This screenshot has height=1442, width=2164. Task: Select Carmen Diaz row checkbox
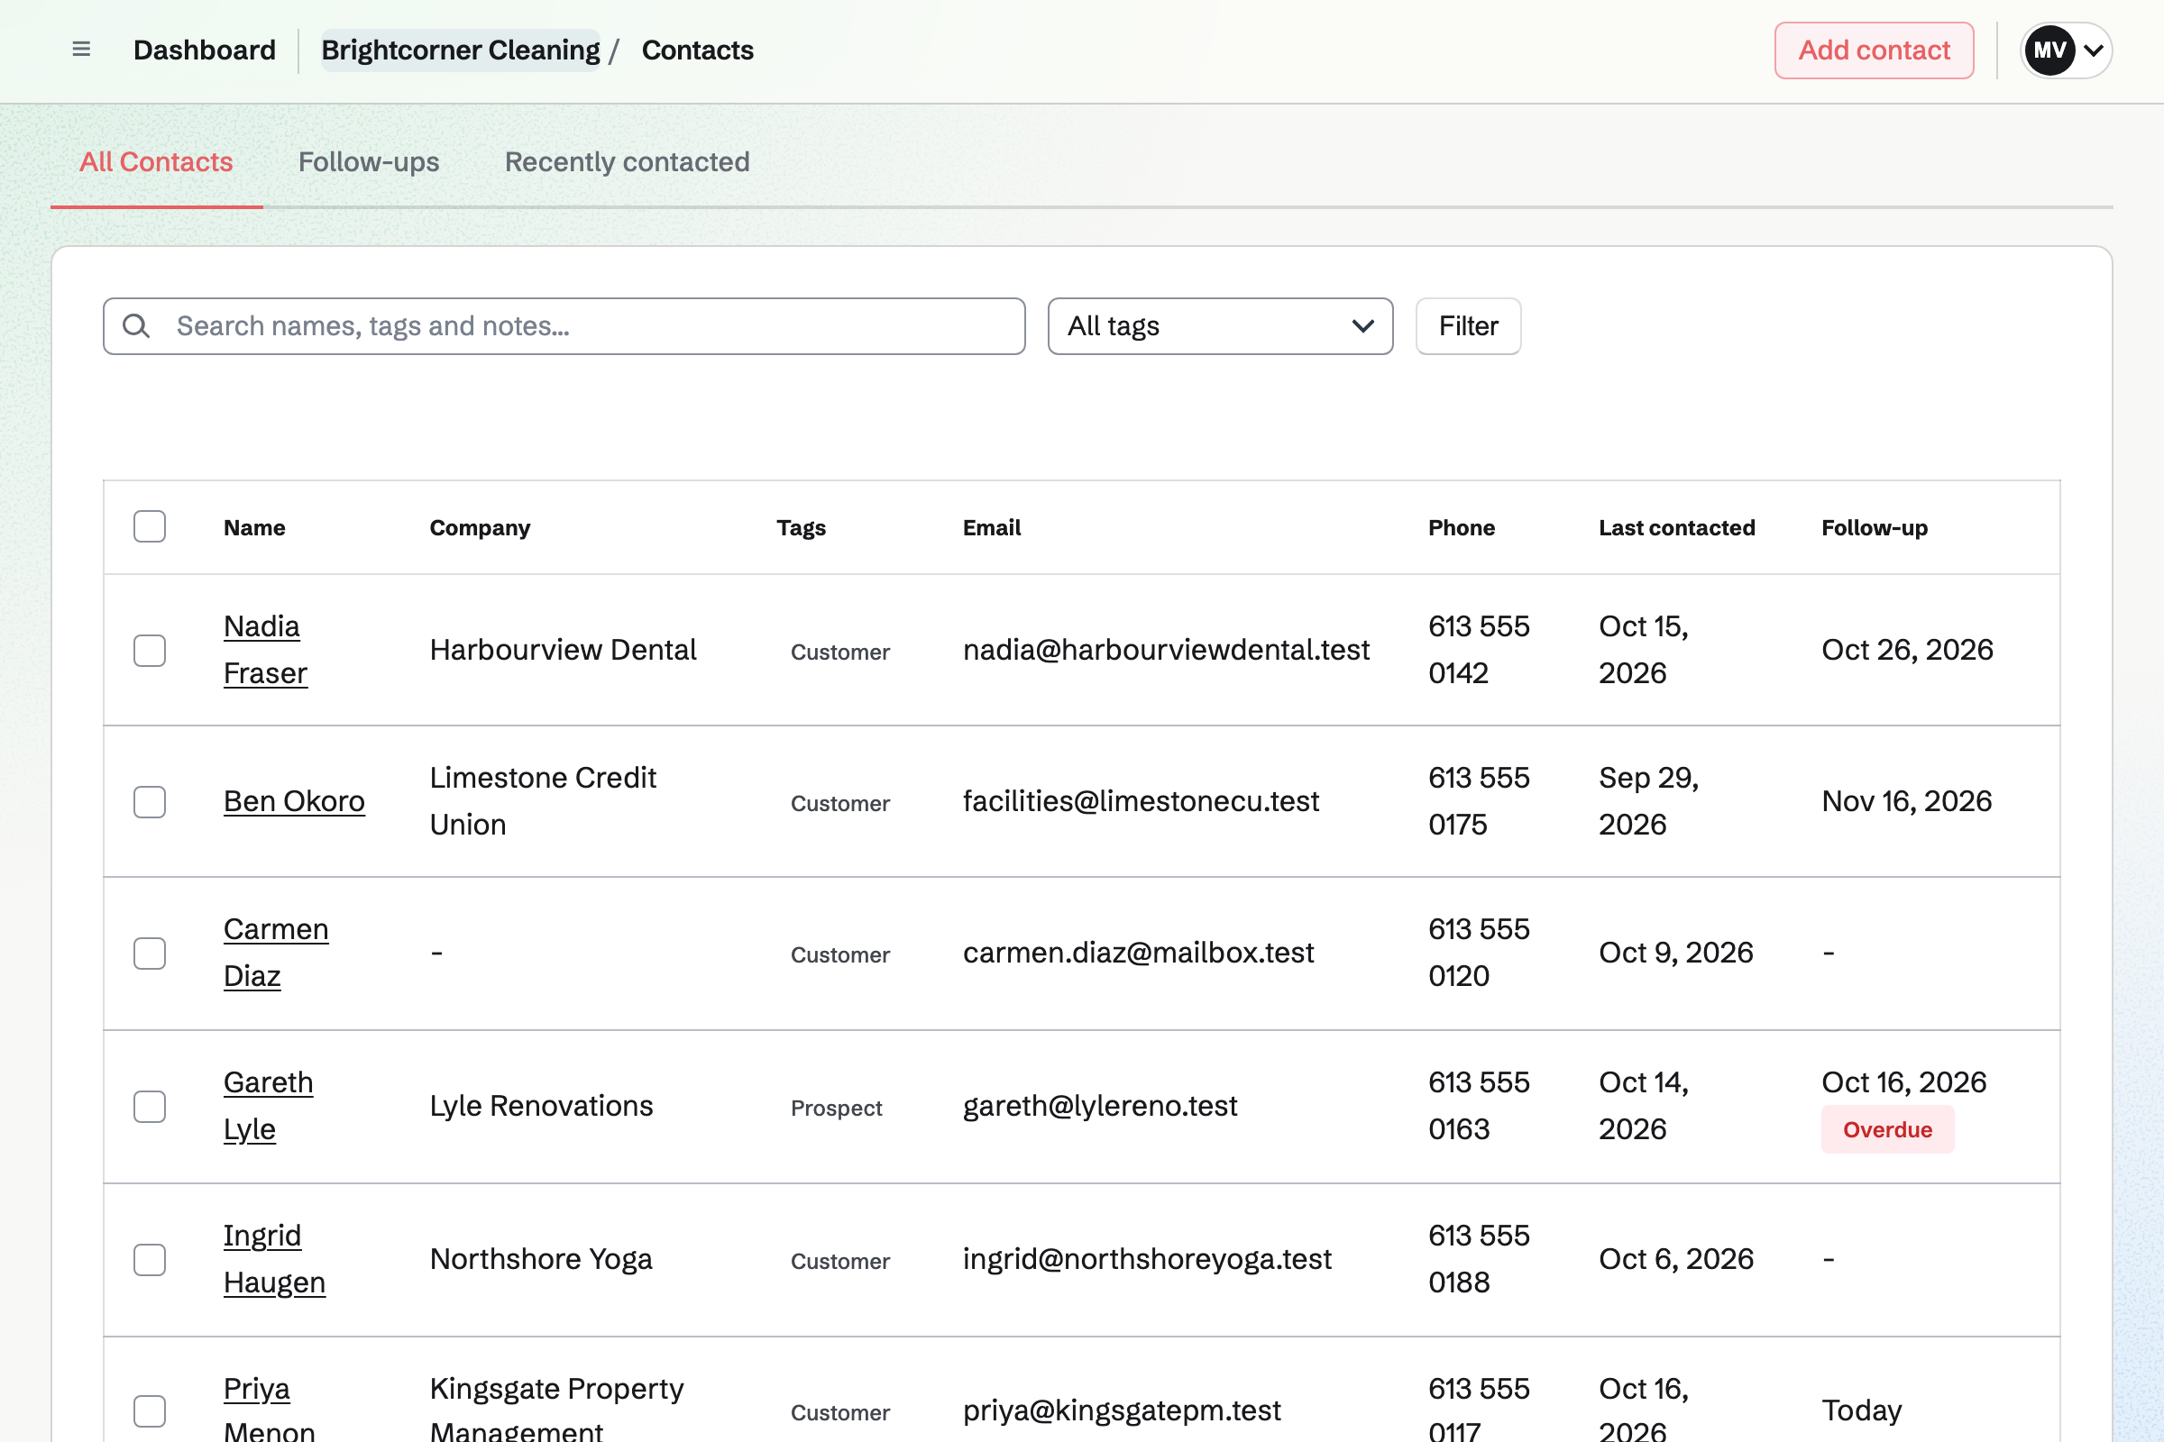[x=149, y=954]
